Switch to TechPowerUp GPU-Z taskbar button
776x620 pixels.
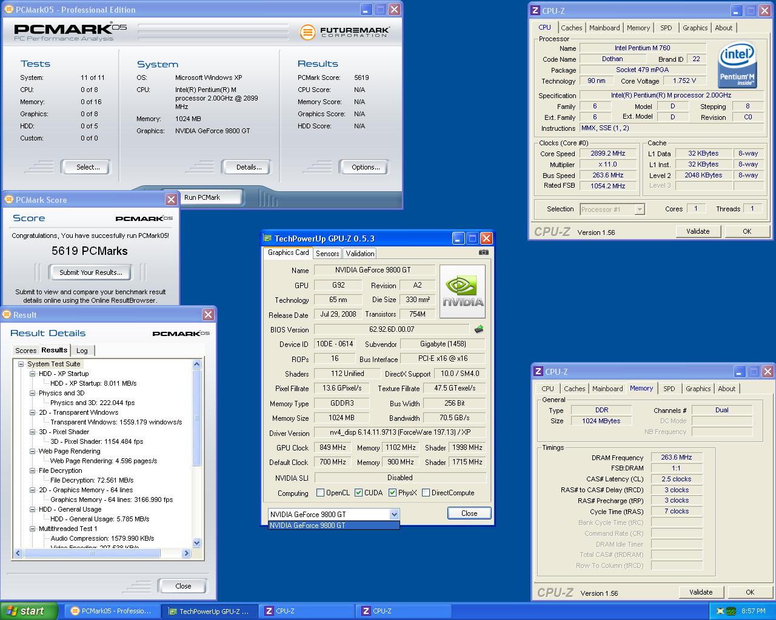click(210, 611)
